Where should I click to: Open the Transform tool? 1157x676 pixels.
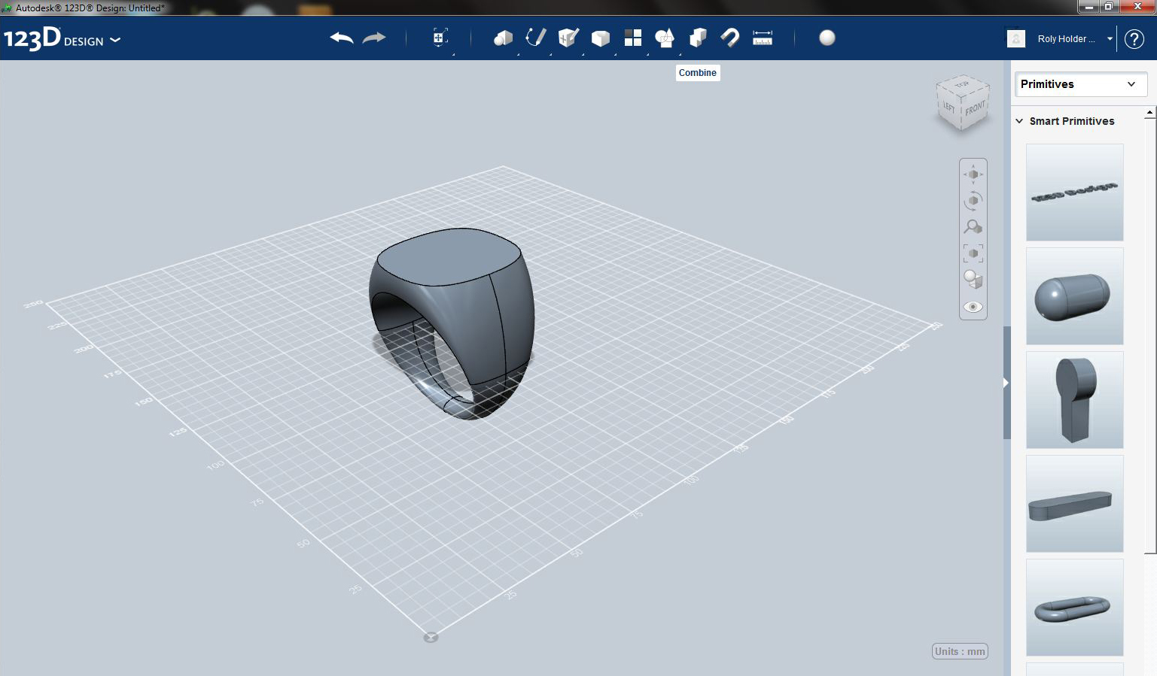(440, 38)
